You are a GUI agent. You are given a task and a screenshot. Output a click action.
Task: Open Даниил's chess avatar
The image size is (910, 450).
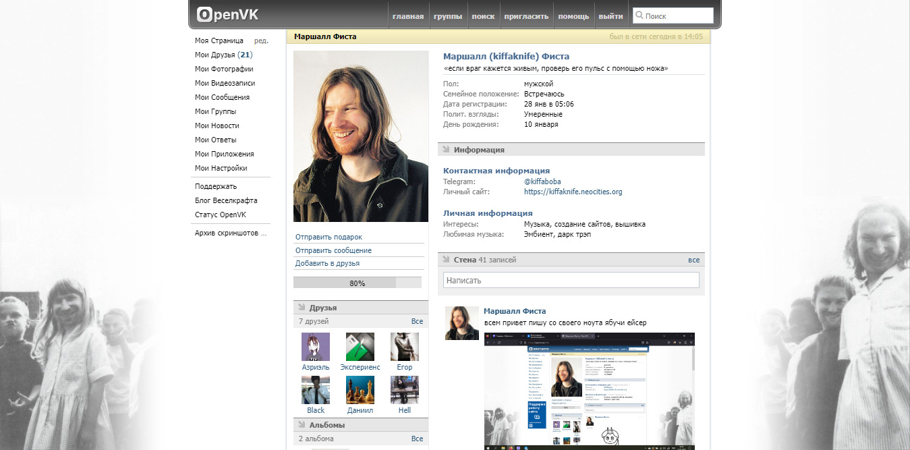360,390
